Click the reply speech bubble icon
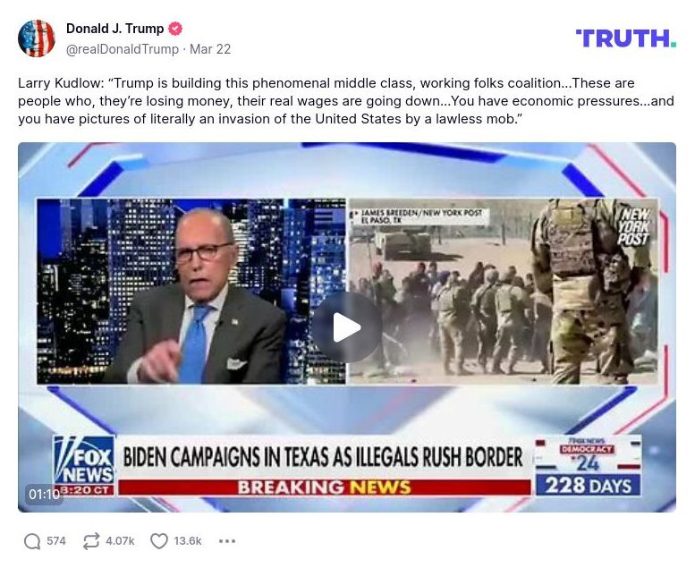The image size is (695, 568). pos(32,541)
